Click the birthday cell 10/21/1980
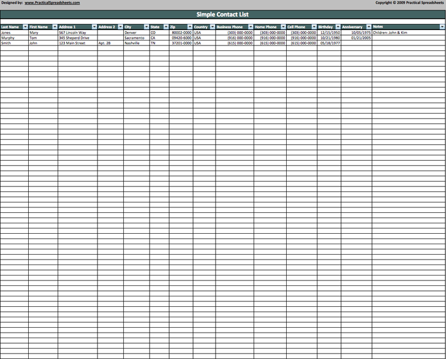 click(329, 38)
